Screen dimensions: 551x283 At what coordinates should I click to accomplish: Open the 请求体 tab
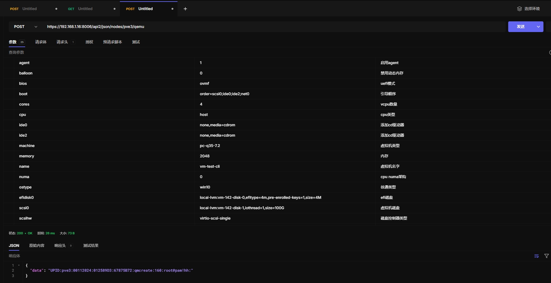click(41, 42)
